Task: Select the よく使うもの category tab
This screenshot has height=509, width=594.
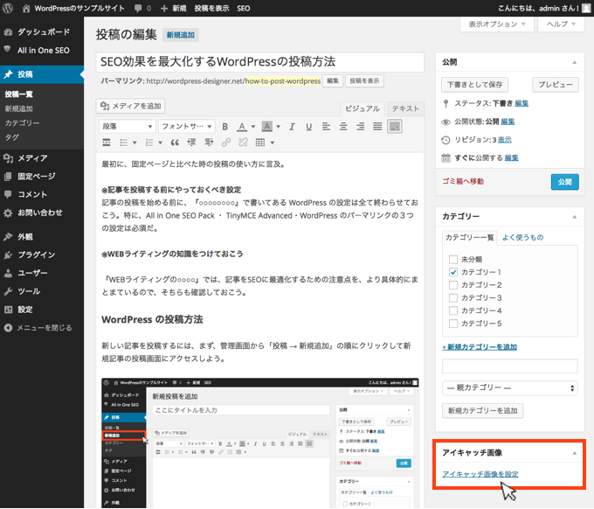Action: [x=522, y=237]
